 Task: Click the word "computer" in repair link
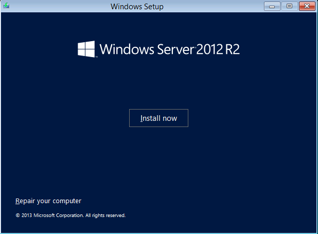67,201
